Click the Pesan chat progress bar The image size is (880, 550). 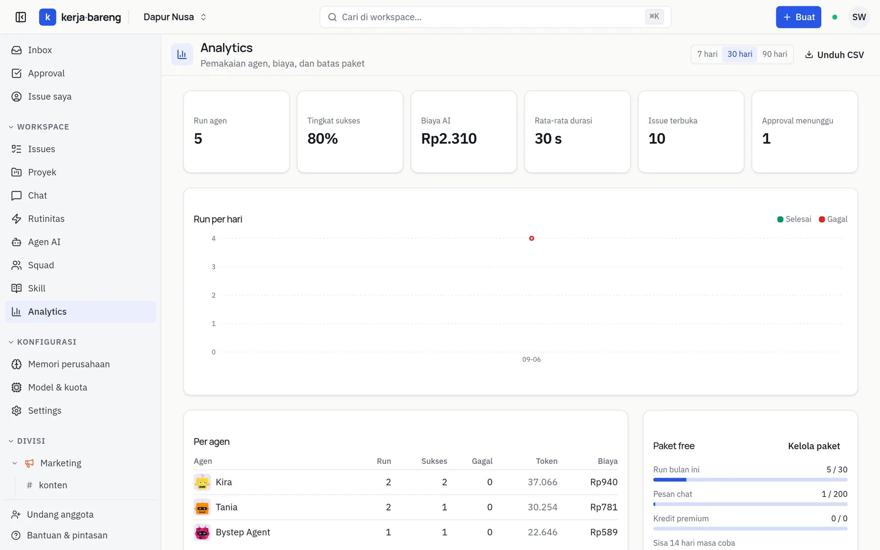[x=750, y=504]
